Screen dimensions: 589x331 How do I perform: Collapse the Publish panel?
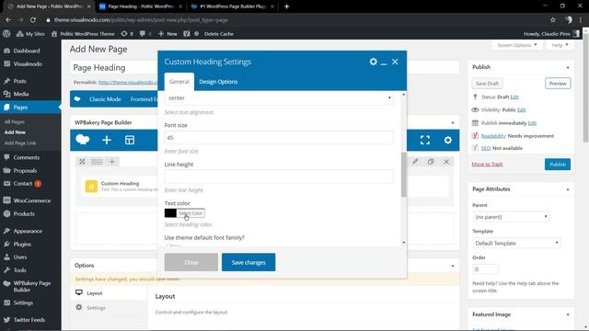click(x=568, y=67)
